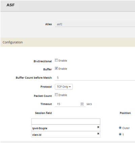The width and height of the screenshot is (135, 143).
Task: Focus the Buffer Count before Match field
Action: click(x=95, y=78)
